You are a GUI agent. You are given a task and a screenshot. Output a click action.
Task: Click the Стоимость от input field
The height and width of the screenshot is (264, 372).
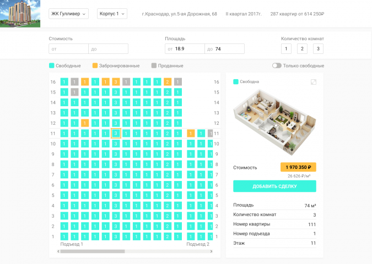pos(68,49)
